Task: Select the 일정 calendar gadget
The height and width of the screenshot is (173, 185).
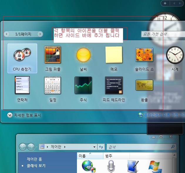Action: (53, 85)
